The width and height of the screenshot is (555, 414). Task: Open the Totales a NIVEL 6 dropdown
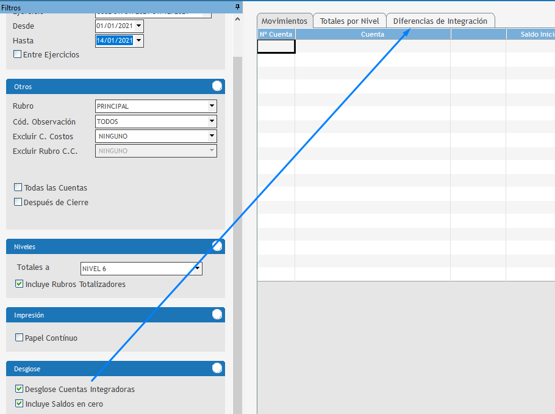(197, 269)
